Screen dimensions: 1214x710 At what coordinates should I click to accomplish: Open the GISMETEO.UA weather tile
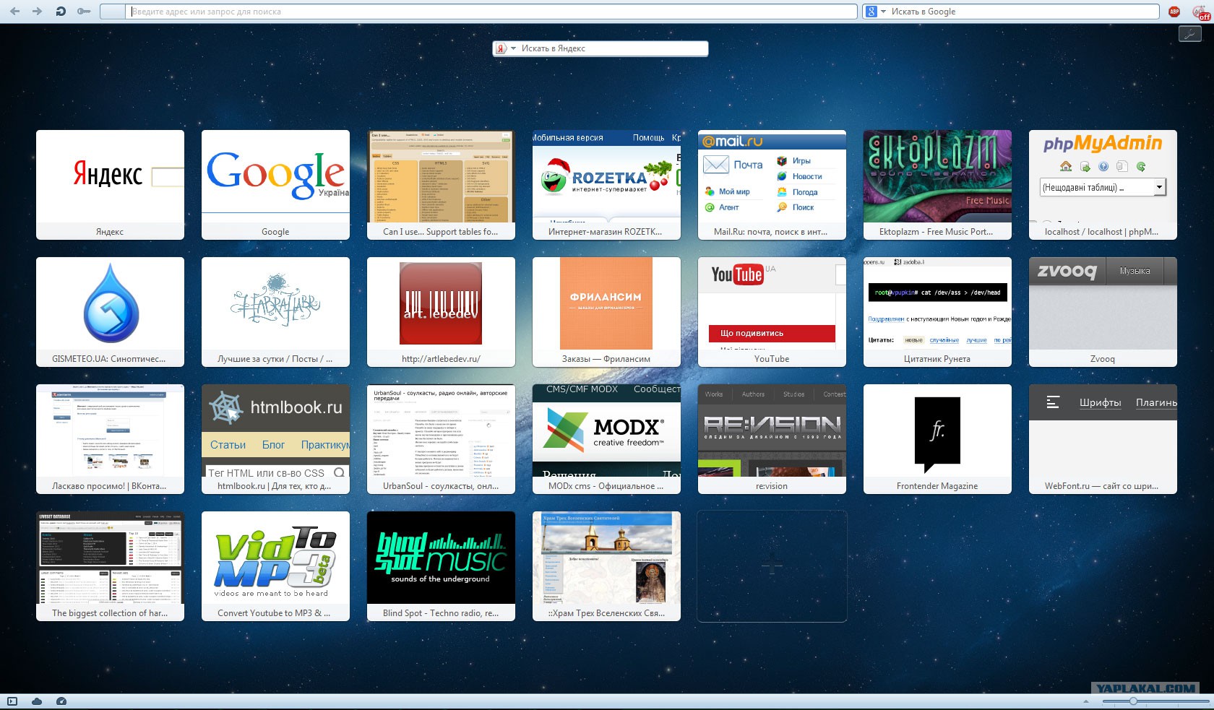pyautogui.click(x=110, y=312)
